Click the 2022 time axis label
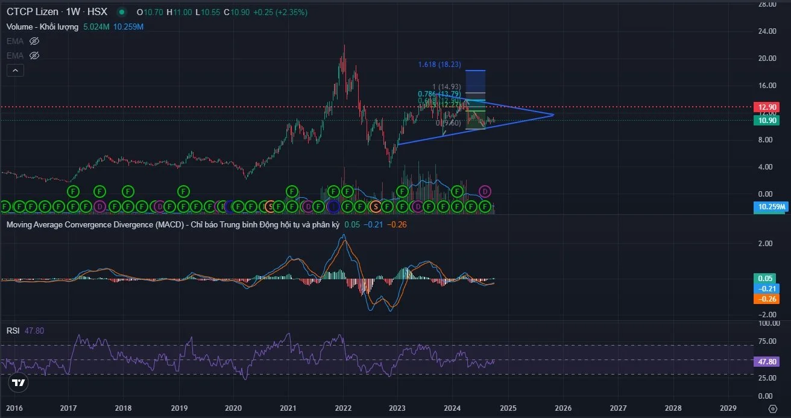 pyautogui.click(x=343, y=408)
